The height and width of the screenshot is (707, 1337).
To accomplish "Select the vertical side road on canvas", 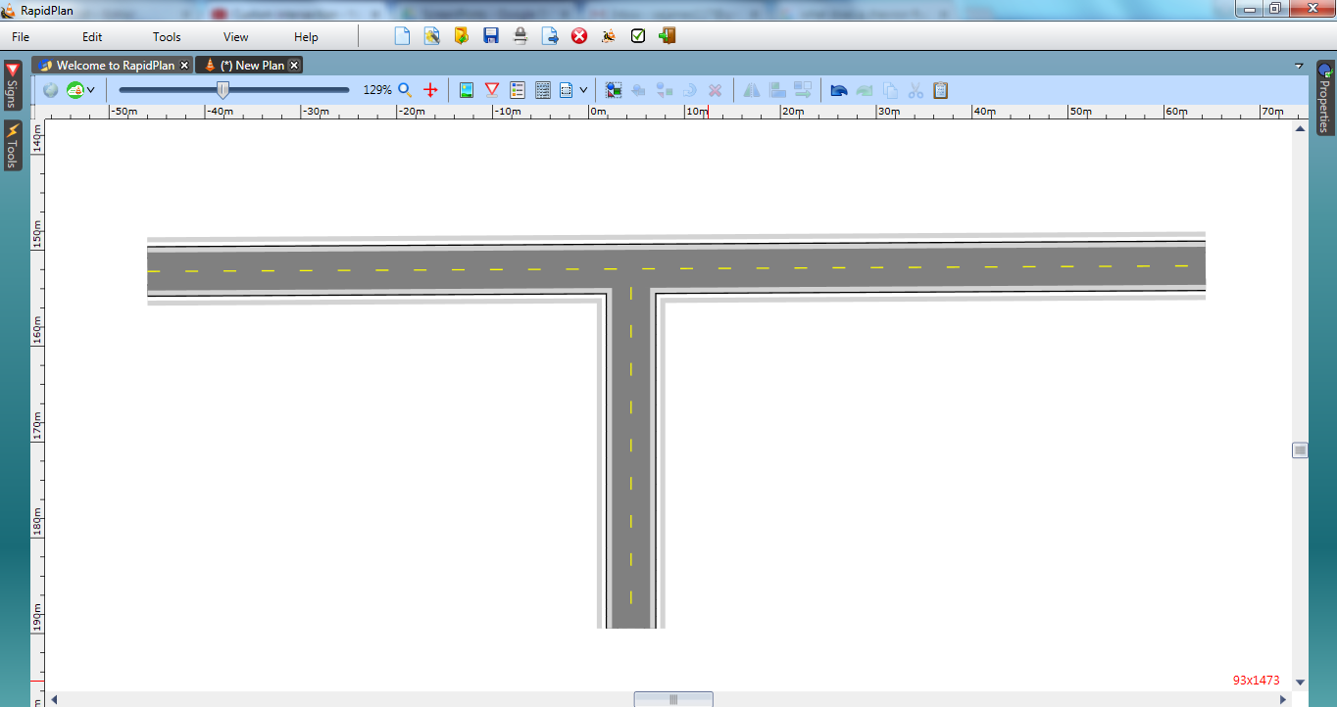I will 631,460.
